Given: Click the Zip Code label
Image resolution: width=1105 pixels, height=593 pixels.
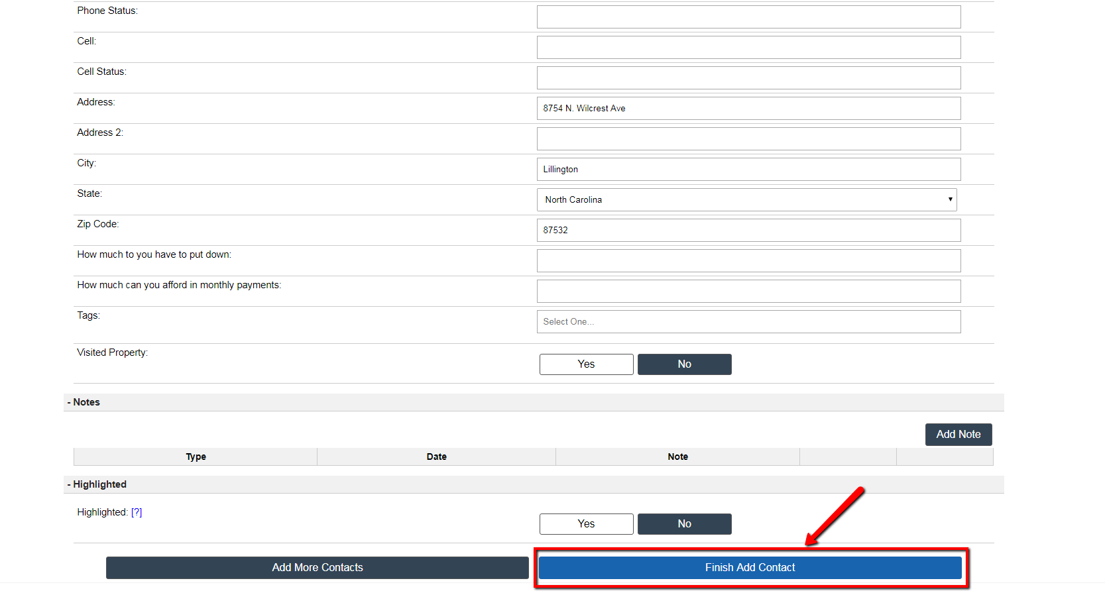Looking at the screenshot, I should 97,224.
